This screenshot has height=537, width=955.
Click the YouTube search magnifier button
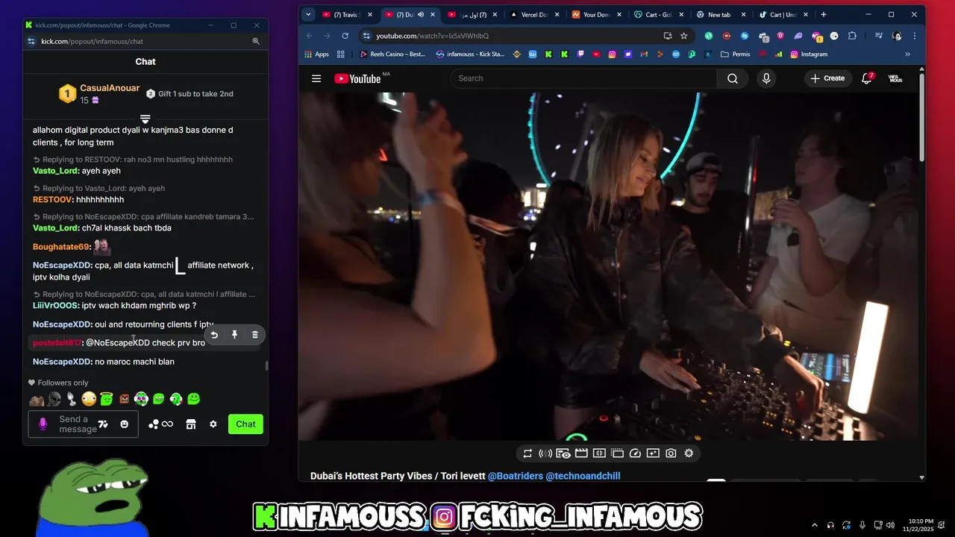coord(733,78)
